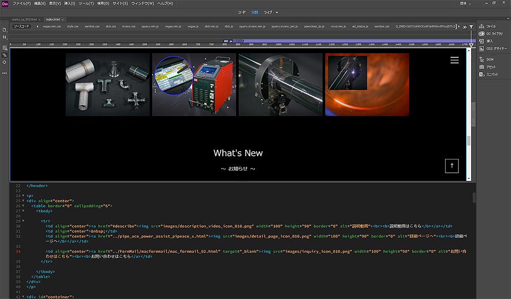Open the ファイル(F) menu
This screenshot has height=299, width=511.
tap(21, 3)
